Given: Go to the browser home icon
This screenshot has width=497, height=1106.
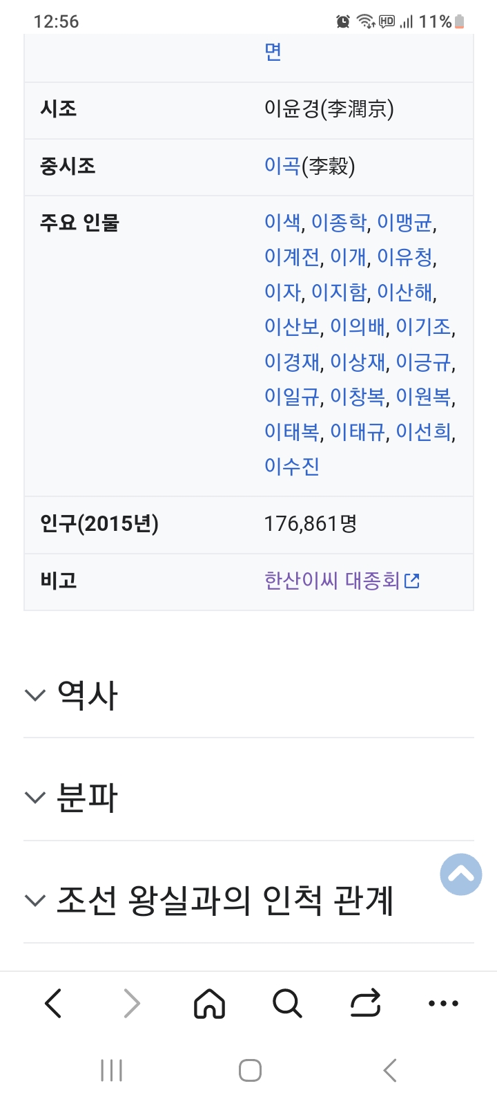Looking at the screenshot, I should tap(209, 1003).
